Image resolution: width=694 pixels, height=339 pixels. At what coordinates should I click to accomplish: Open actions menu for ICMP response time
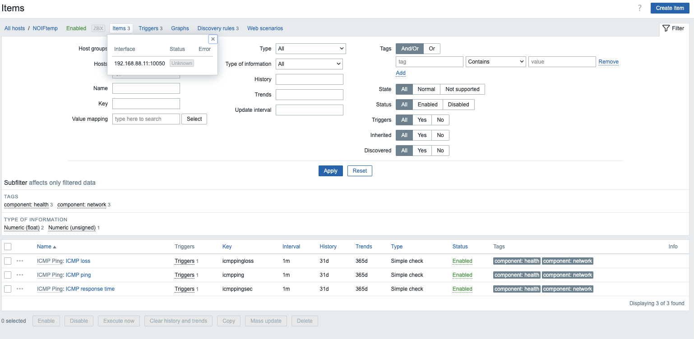[20, 289]
